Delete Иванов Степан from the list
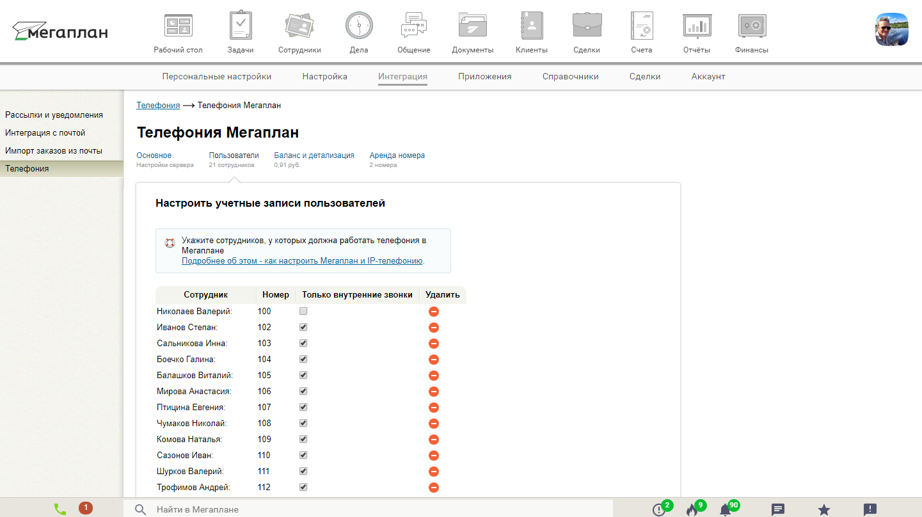The height and width of the screenshot is (517, 922). [433, 328]
